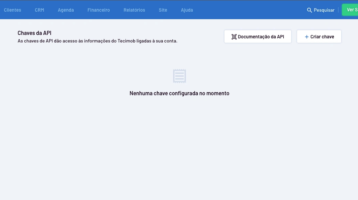Select the Site menu item
Screen dimensions: 358x200
[163, 10]
